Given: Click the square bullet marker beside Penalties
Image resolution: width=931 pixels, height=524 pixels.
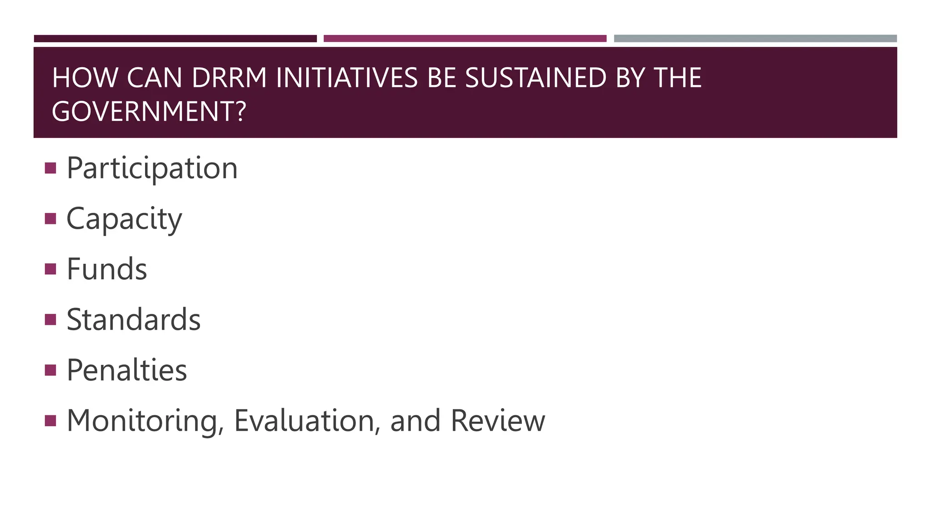Looking at the screenshot, I should [50, 370].
